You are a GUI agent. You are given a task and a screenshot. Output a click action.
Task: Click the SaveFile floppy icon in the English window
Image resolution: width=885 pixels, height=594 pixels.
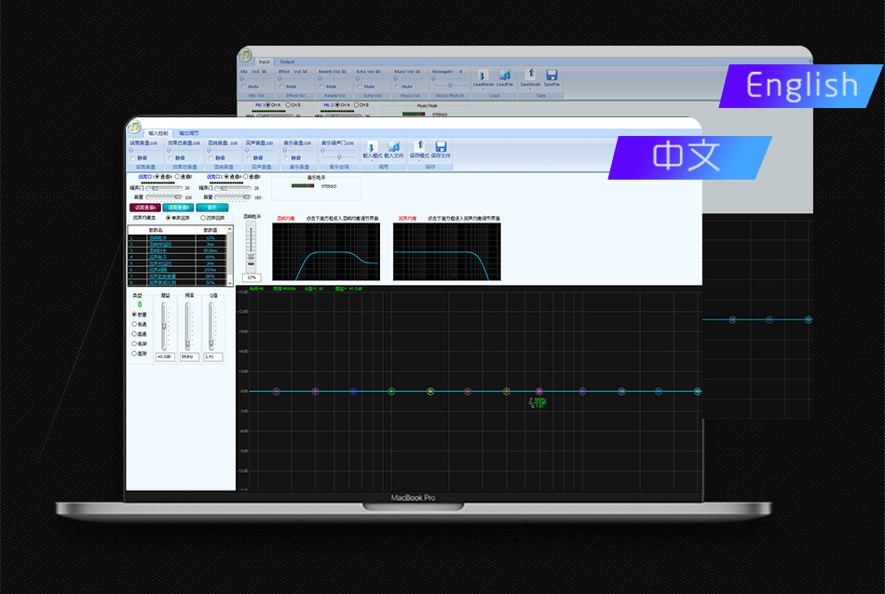coord(551,74)
